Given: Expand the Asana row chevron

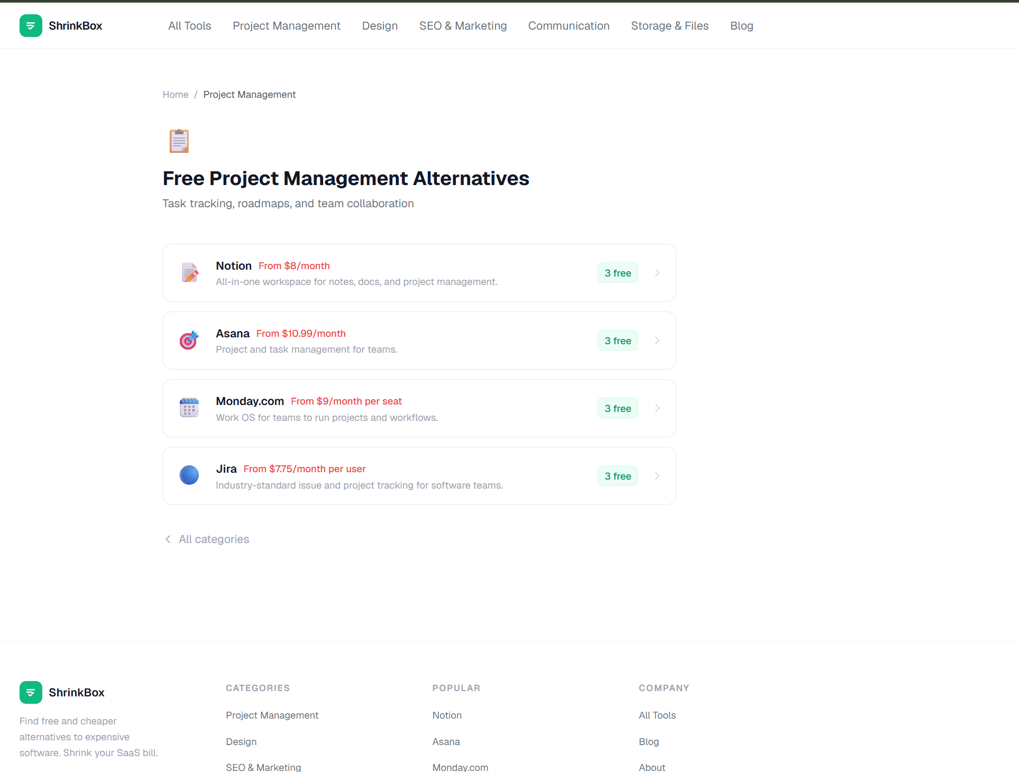Looking at the screenshot, I should tap(657, 341).
